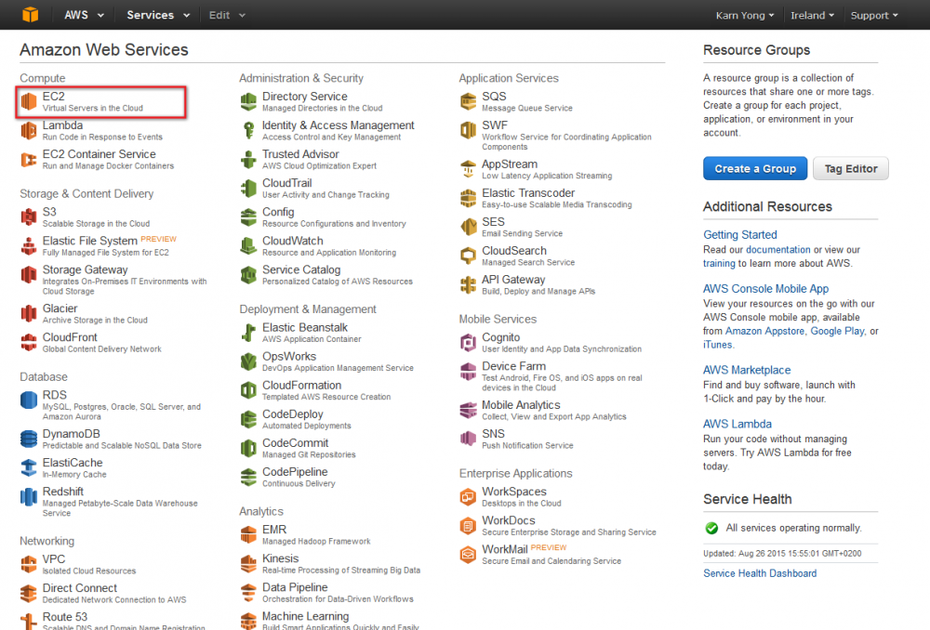Screen dimensions: 930x630
Task: Open the API Gateway icon
Action: 468,285
